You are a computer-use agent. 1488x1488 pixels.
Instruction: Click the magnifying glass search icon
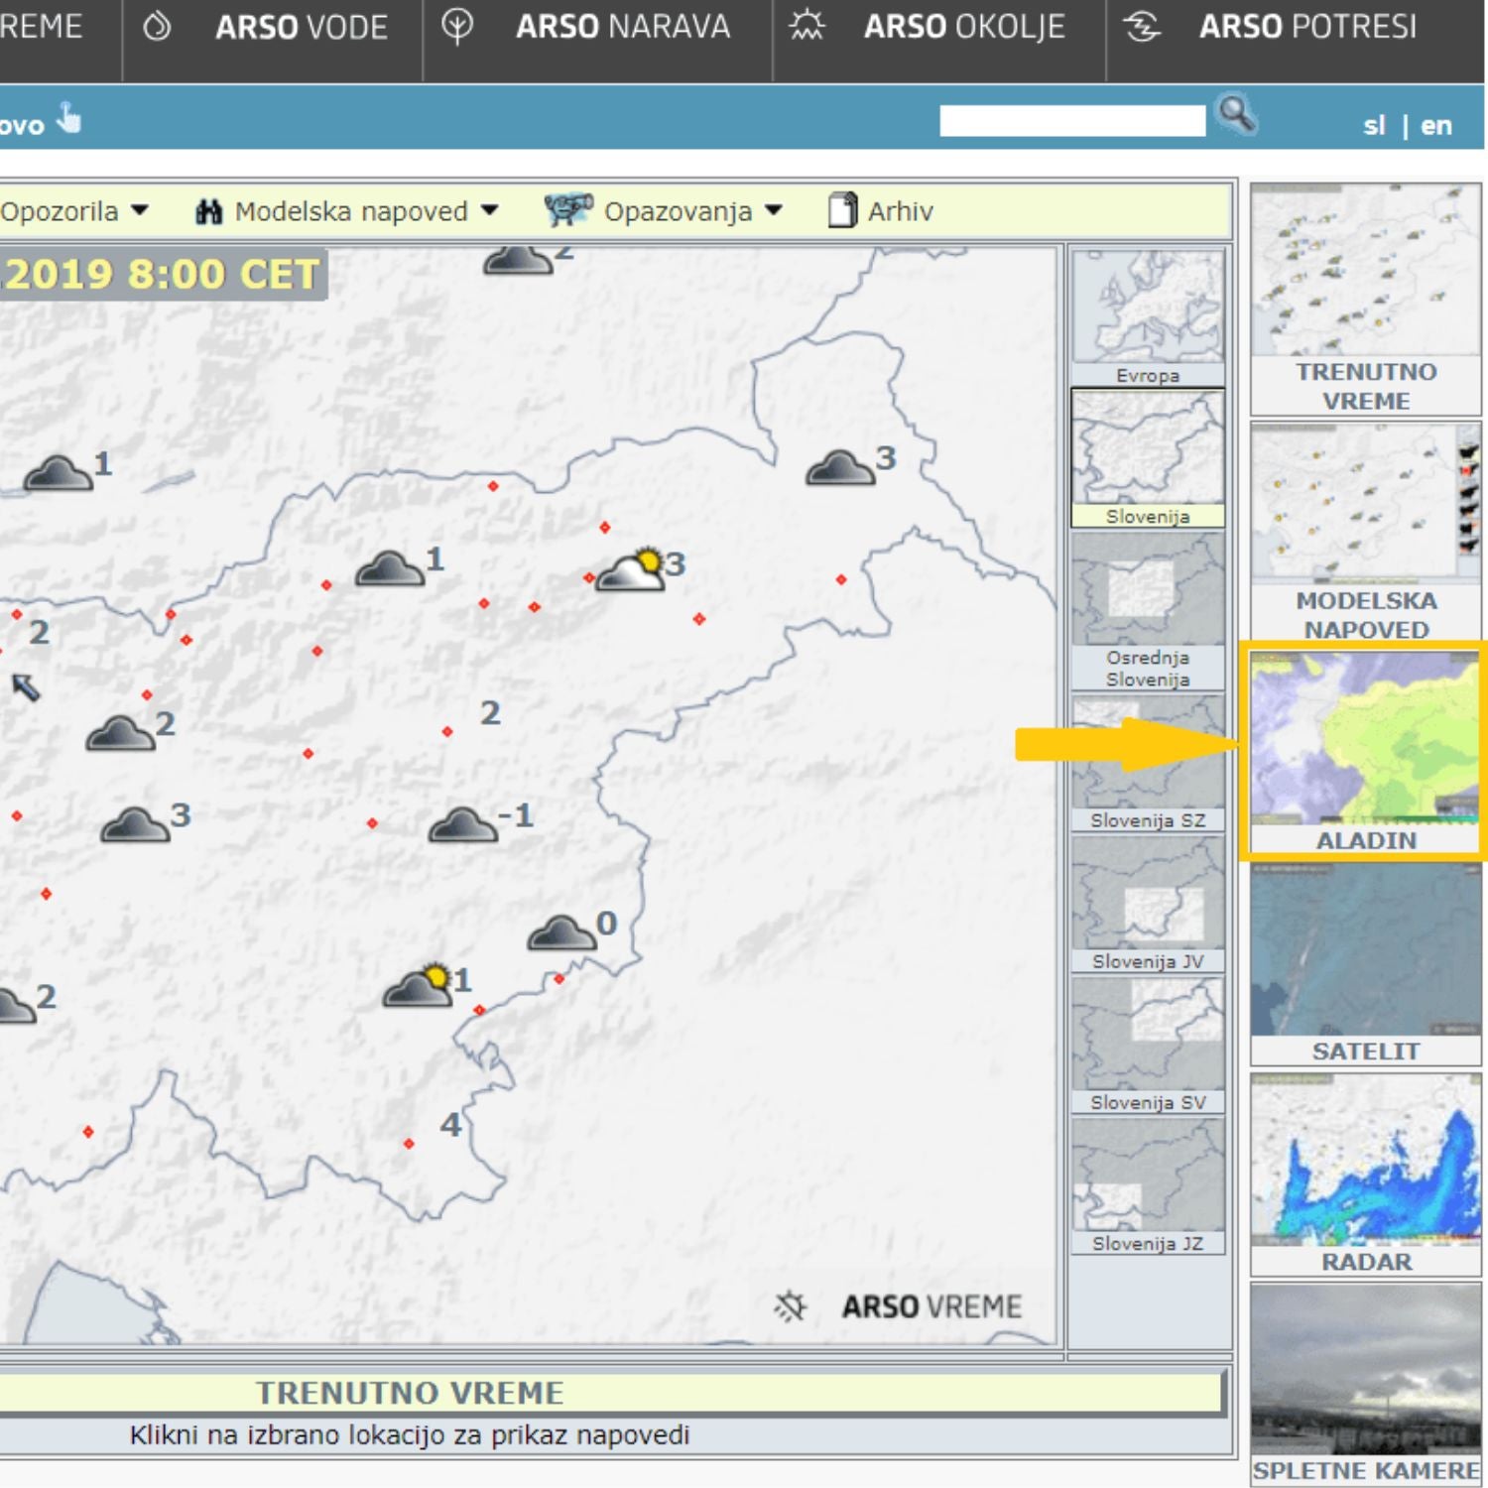click(x=1236, y=115)
